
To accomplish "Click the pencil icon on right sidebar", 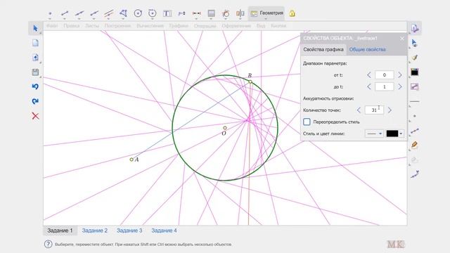I will point(415,145).
